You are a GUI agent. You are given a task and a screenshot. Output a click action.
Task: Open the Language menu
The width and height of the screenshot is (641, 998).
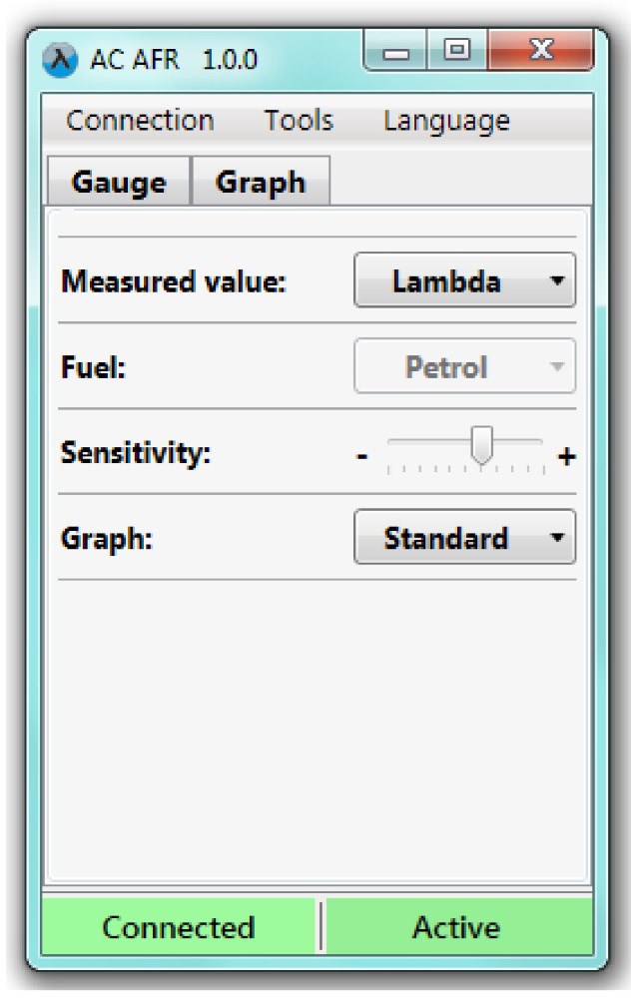tap(446, 122)
